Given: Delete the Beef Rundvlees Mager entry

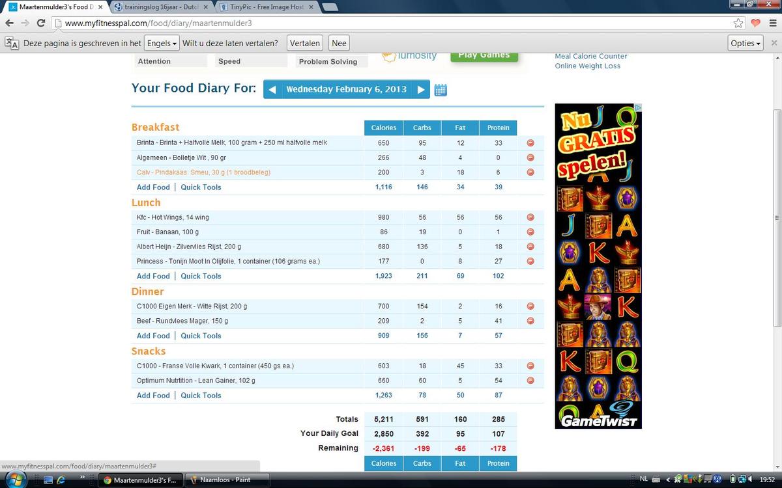Looking at the screenshot, I should point(530,321).
